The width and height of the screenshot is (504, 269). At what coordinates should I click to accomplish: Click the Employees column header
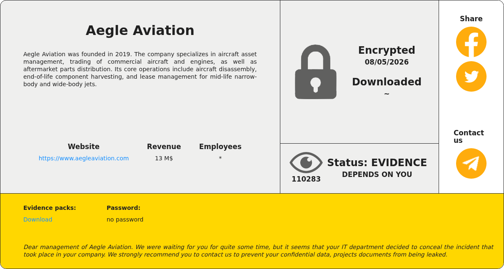click(x=220, y=147)
